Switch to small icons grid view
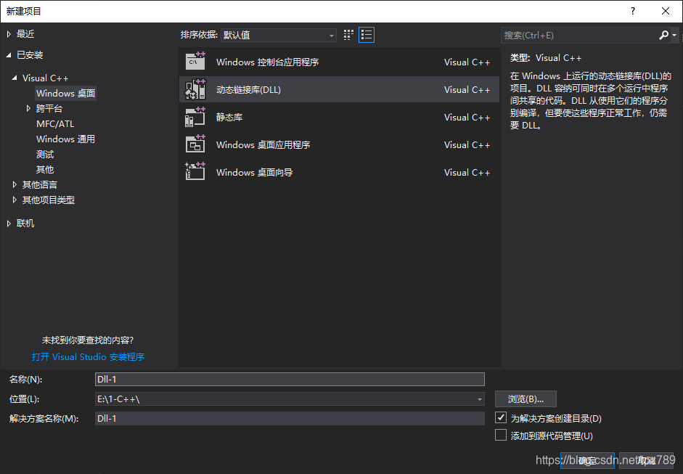The height and width of the screenshot is (474, 683). 348,35
